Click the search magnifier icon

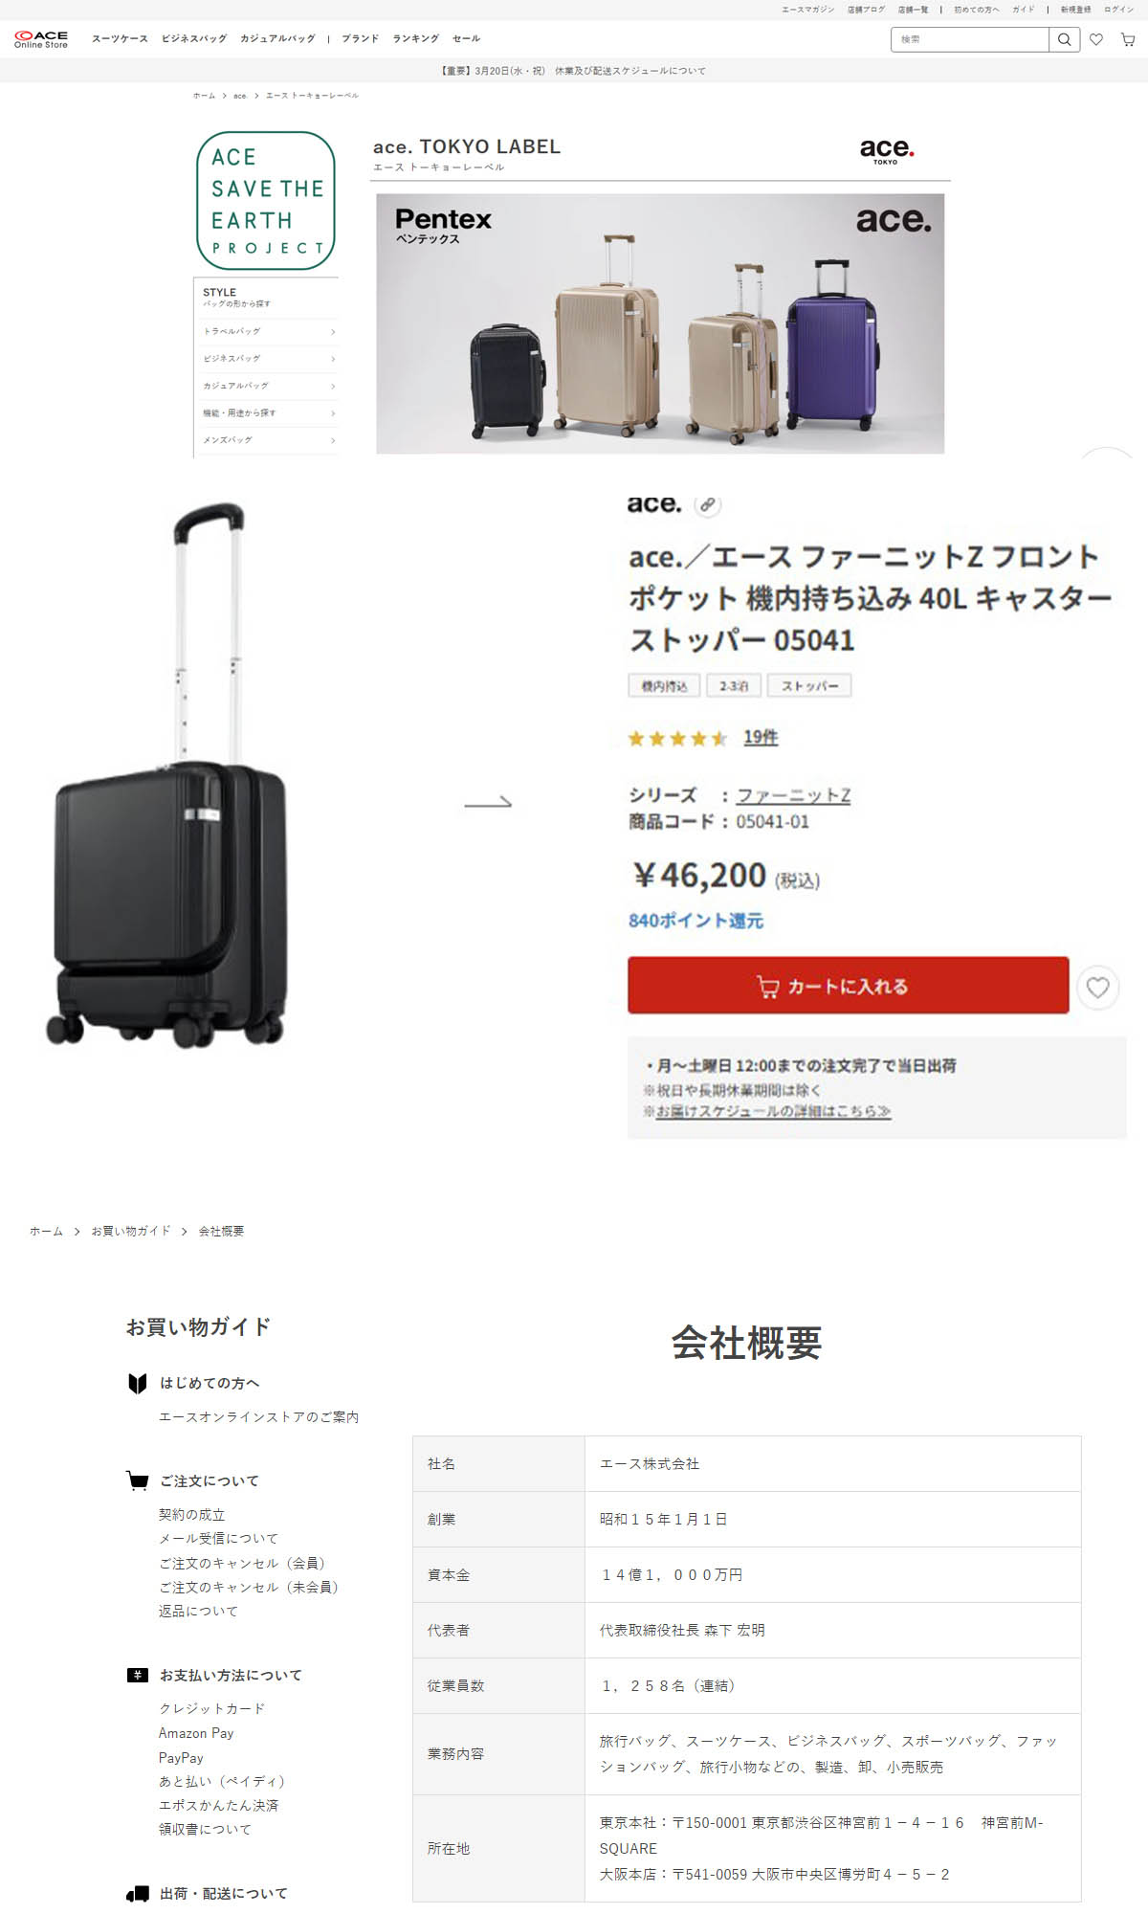click(1064, 39)
